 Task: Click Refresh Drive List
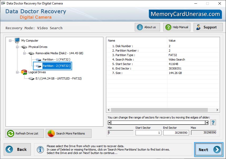(x=25, y=133)
